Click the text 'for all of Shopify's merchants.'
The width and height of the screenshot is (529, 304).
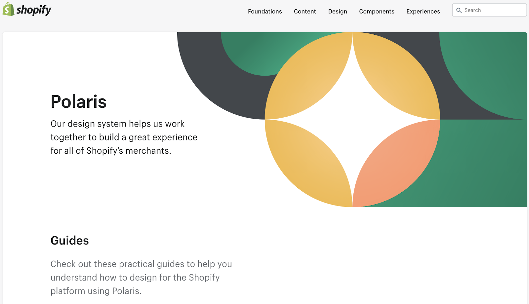(x=111, y=151)
